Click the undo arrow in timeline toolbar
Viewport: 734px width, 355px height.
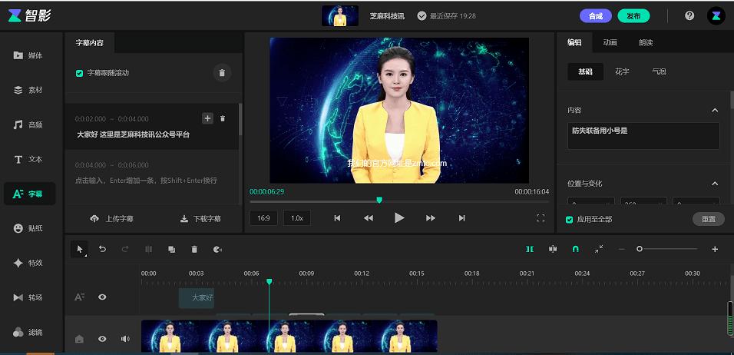(x=102, y=249)
